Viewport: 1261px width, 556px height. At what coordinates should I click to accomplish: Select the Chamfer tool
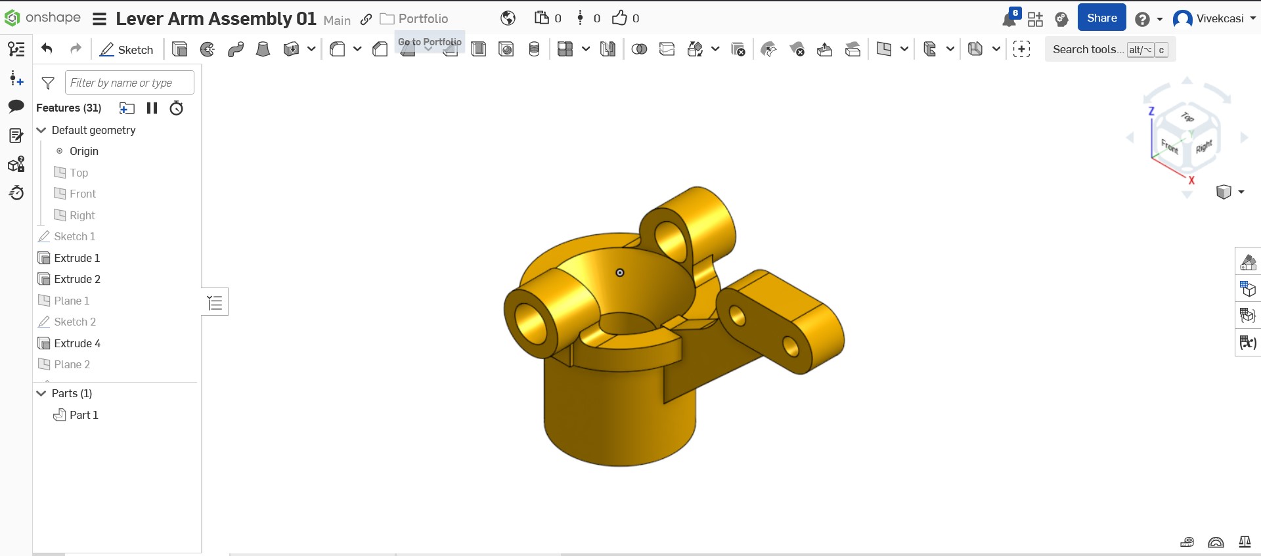tap(380, 49)
